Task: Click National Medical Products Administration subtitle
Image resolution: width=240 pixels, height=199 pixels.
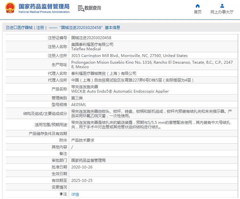Action: pos(44,12)
